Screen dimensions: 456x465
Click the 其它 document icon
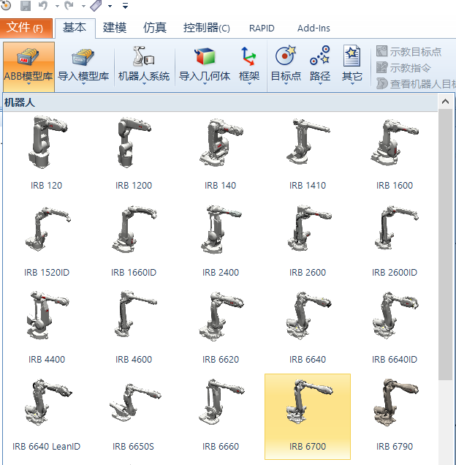351,56
